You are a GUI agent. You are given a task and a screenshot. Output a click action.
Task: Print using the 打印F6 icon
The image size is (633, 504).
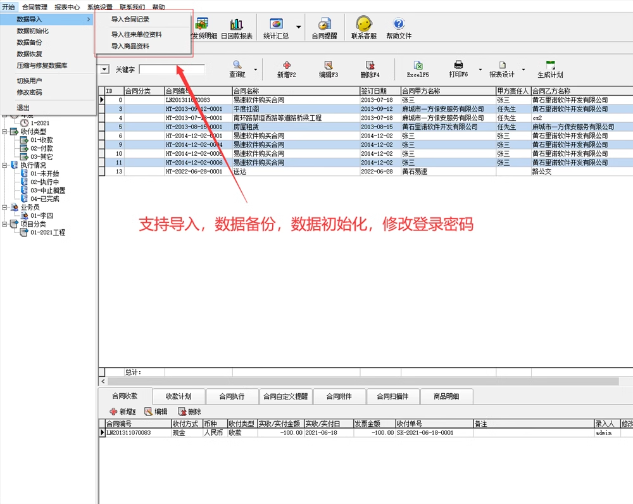coord(458,69)
